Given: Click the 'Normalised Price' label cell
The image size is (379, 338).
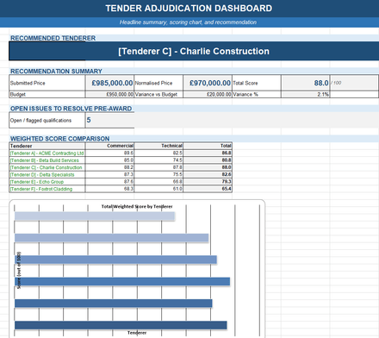Looking at the screenshot, I should [x=158, y=83].
